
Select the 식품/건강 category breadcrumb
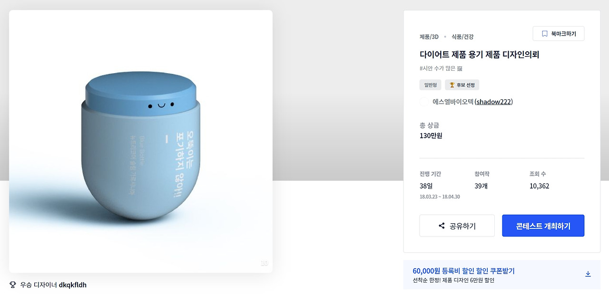[x=462, y=37]
